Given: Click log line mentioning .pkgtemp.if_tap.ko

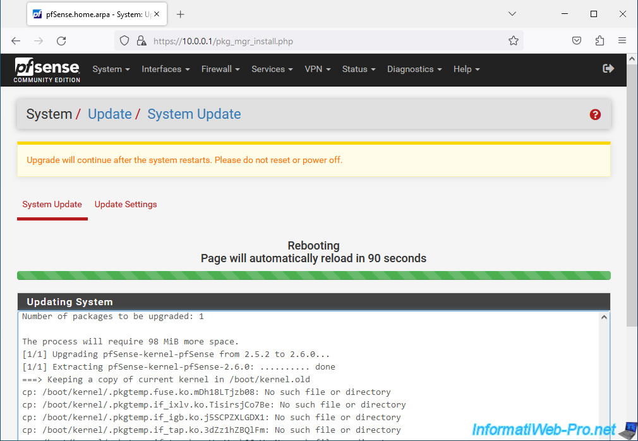Looking at the screenshot, I should pos(212,430).
